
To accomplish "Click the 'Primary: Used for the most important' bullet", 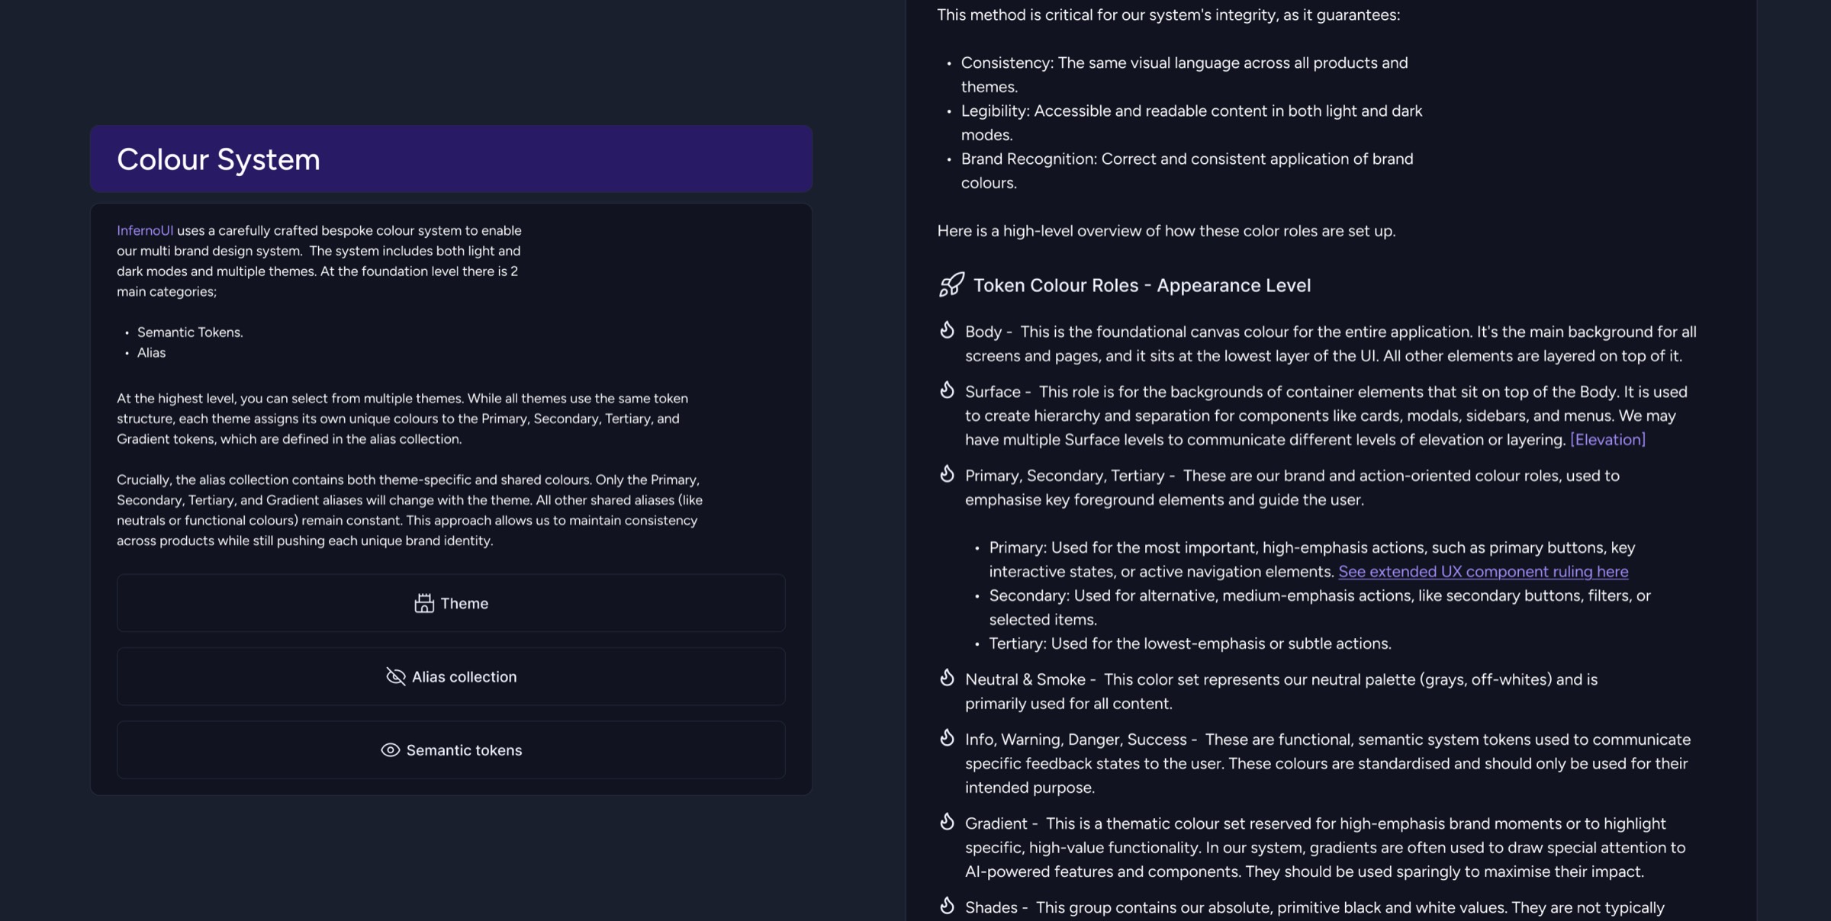I will 1312,560.
